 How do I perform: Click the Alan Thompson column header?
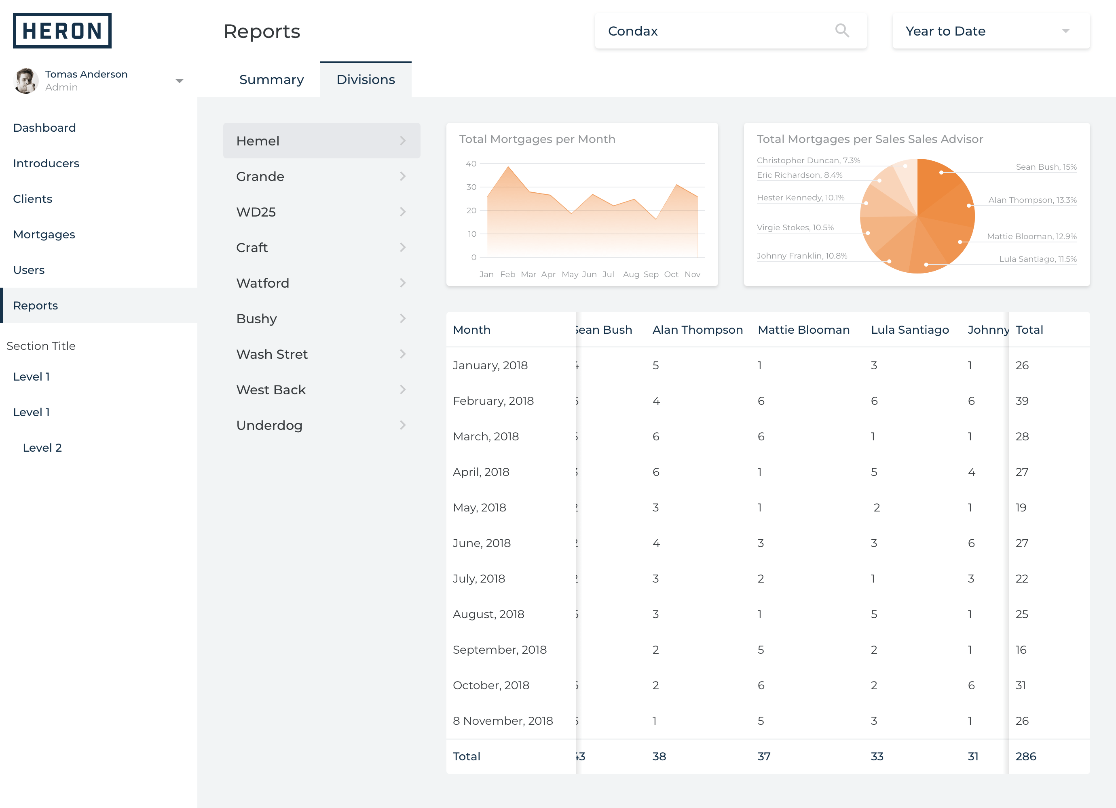coord(697,330)
